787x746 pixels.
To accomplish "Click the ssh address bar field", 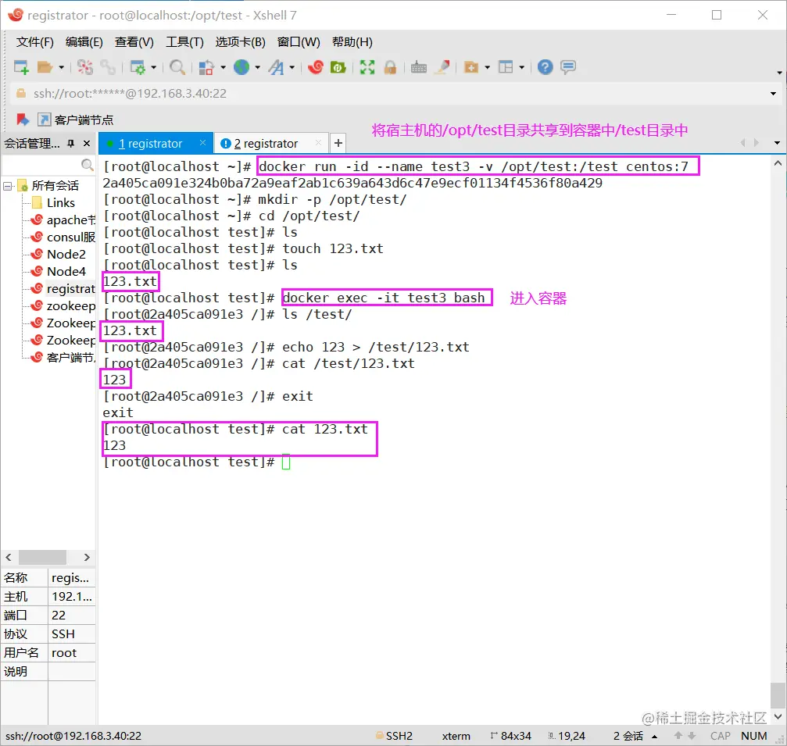I will tap(392, 94).
